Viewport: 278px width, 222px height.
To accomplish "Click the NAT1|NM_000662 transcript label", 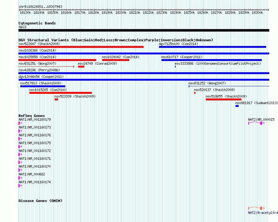I will (x=32, y=174).
